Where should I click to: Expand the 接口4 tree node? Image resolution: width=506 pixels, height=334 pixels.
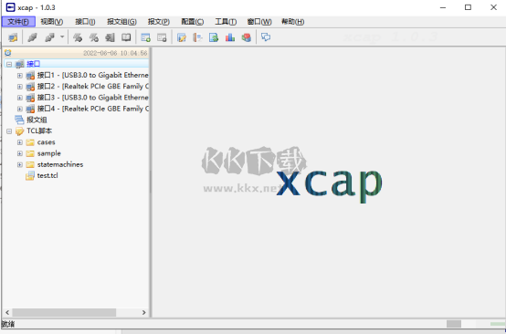(20, 109)
